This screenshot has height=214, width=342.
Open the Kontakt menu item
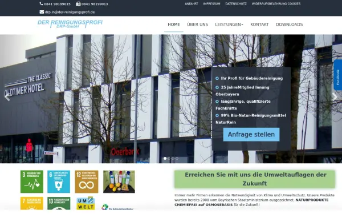click(259, 25)
